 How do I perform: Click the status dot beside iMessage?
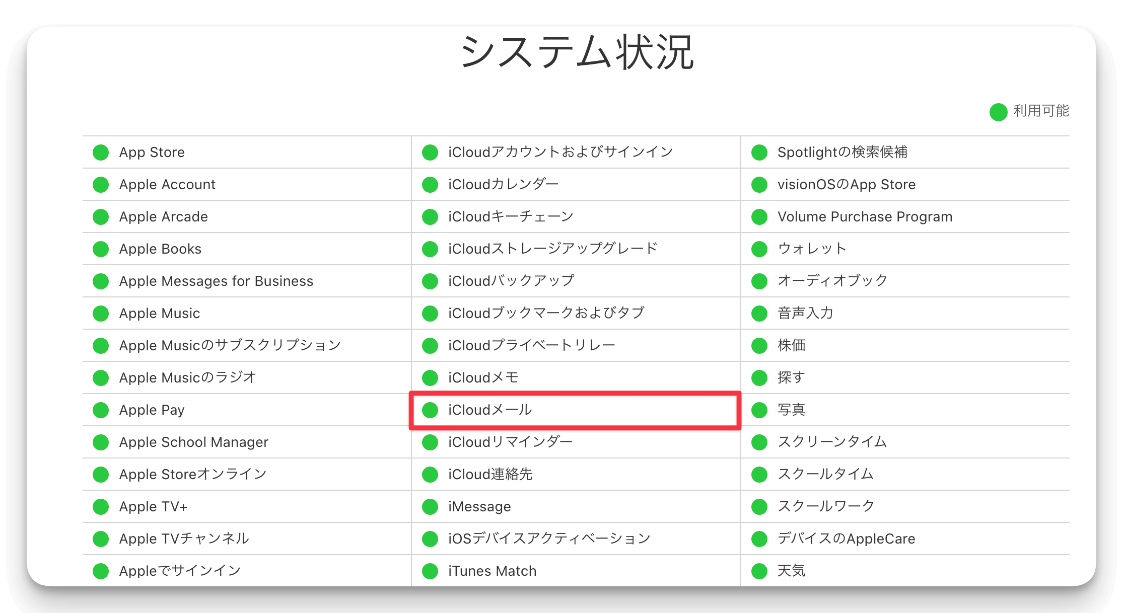430,506
